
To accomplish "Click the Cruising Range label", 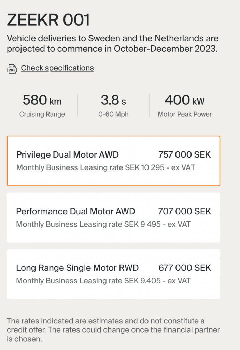I will [42, 114].
